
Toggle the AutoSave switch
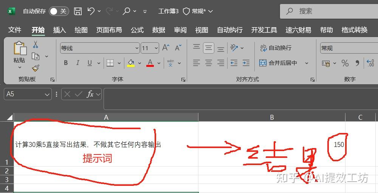click(x=59, y=11)
